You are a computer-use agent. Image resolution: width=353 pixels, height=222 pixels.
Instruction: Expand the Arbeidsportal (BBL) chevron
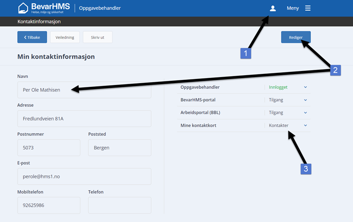click(x=305, y=113)
